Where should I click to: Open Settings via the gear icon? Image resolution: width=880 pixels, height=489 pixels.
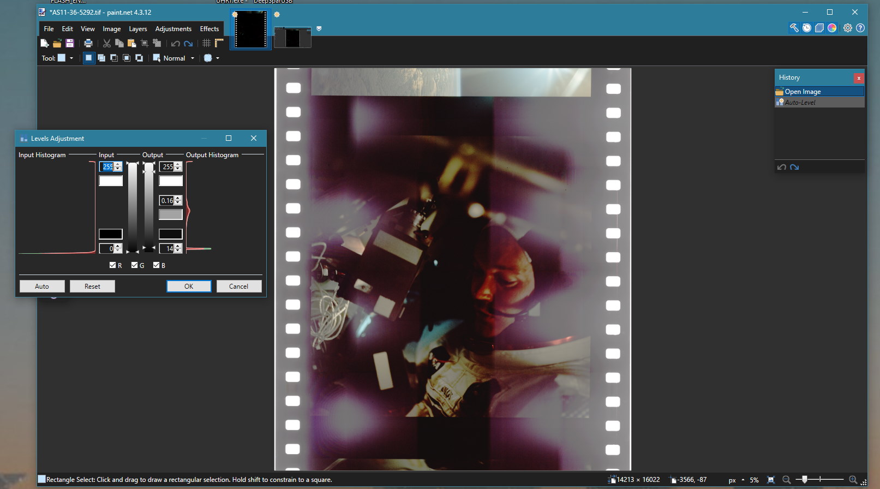848,28
